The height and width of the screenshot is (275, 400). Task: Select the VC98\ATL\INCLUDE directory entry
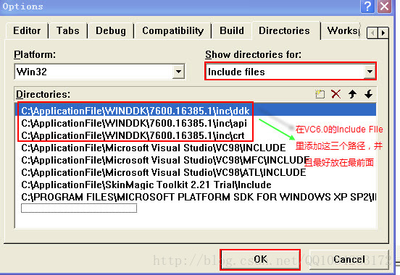pyautogui.click(x=196, y=172)
